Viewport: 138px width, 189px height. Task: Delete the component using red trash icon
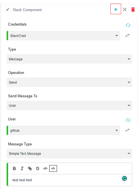click(133, 9)
